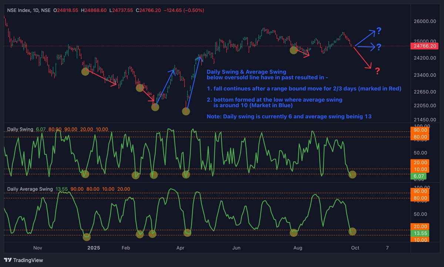Click the Feb label on the time axis
This screenshot has height=267, width=444.
[126, 248]
